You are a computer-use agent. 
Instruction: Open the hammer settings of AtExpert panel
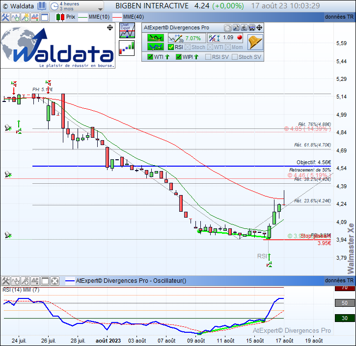click(236, 28)
